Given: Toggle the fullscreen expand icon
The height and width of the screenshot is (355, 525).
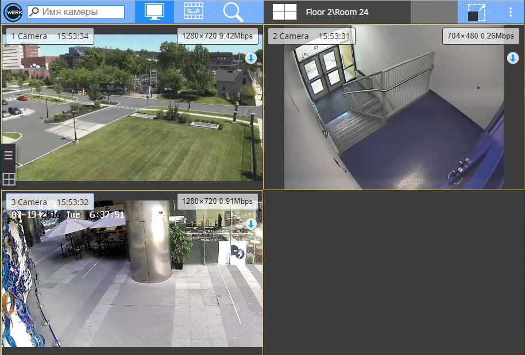Looking at the screenshot, I should point(476,12).
